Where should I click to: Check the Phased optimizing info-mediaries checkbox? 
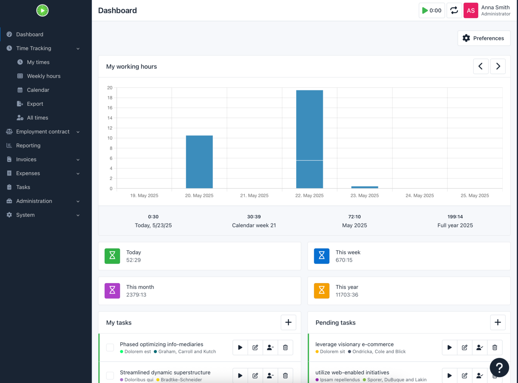(x=110, y=347)
